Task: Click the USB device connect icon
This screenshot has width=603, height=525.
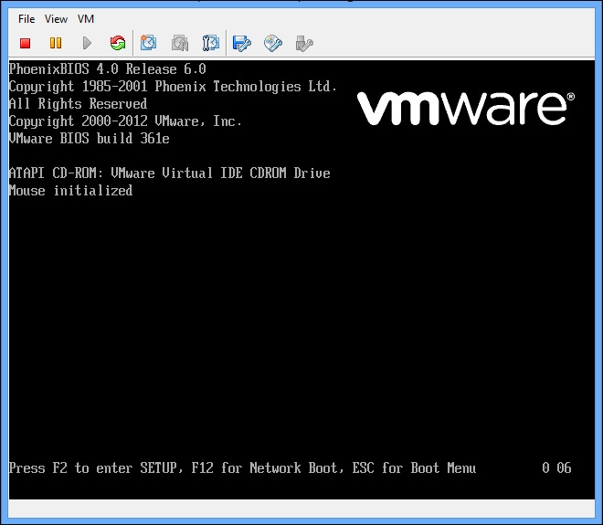Action: point(304,44)
